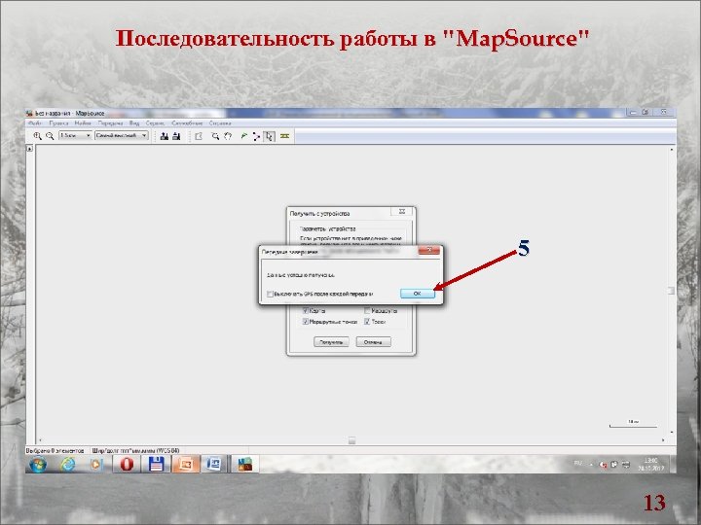
Task: Open the Windows Start menu
Action: pyautogui.click(x=38, y=465)
